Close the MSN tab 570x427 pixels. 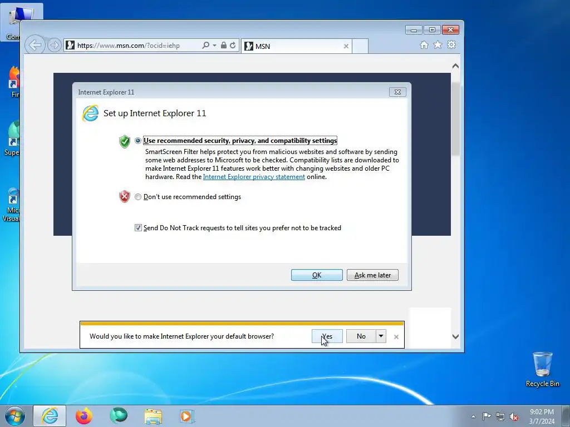(346, 46)
